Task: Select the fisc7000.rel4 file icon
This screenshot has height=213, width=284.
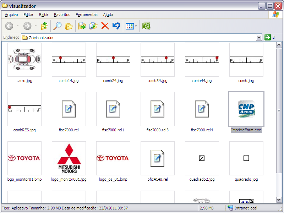Action: tap(202, 109)
